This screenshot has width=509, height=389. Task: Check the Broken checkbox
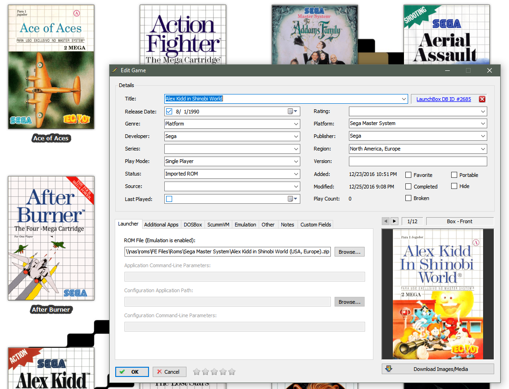(x=409, y=198)
